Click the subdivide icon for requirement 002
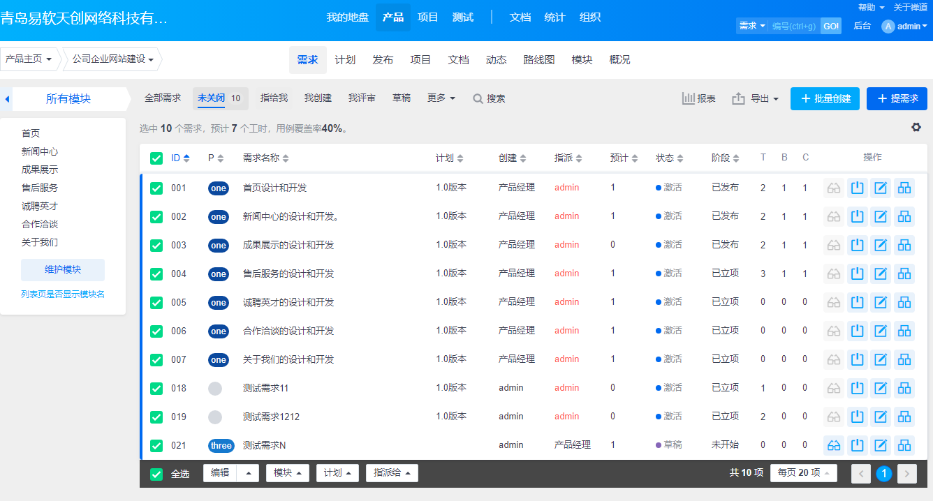 (x=904, y=216)
